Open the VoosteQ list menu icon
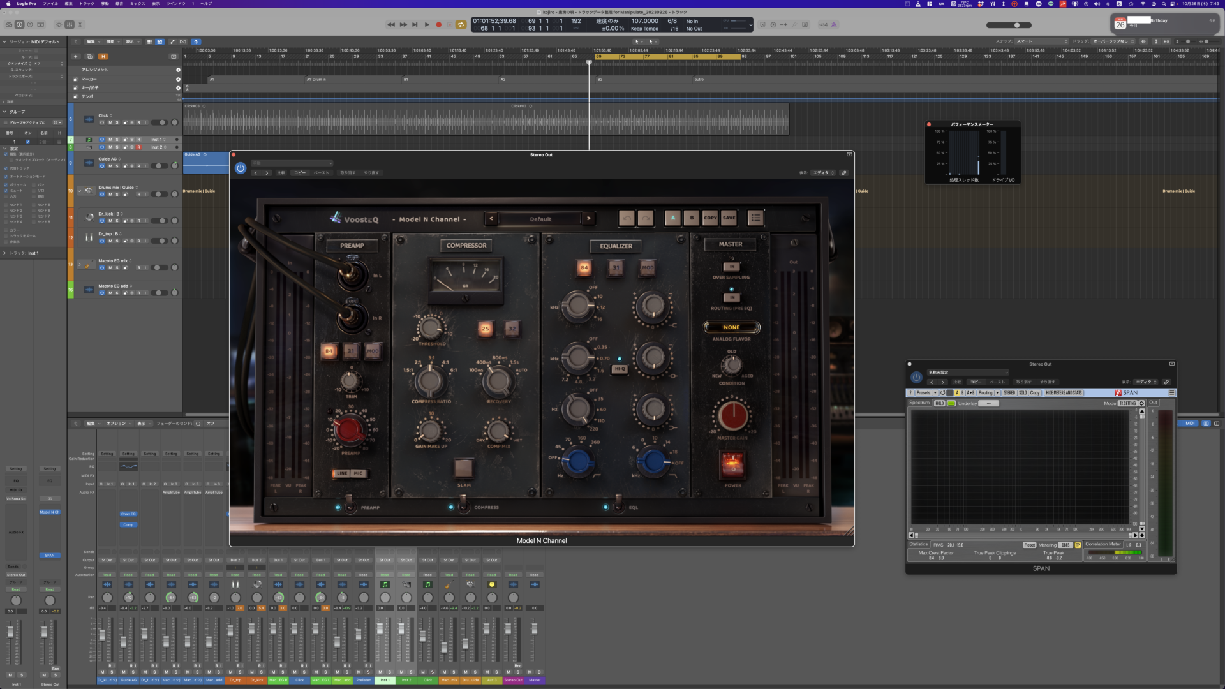Image resolution: width=1225 pixels, height=689 pixels. tap(755, 218)
